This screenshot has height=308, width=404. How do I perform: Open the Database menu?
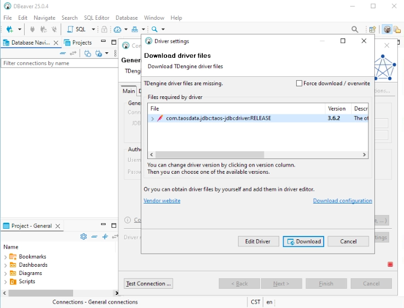point(126,18)
